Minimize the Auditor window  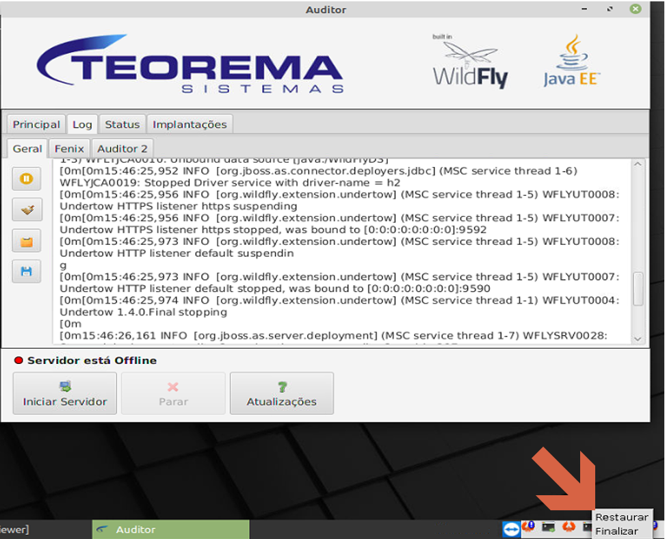[584, 9]
